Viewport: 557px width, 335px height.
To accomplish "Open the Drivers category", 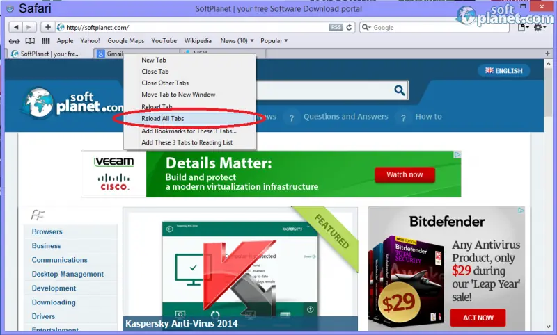I will click(x=43, y=316).
